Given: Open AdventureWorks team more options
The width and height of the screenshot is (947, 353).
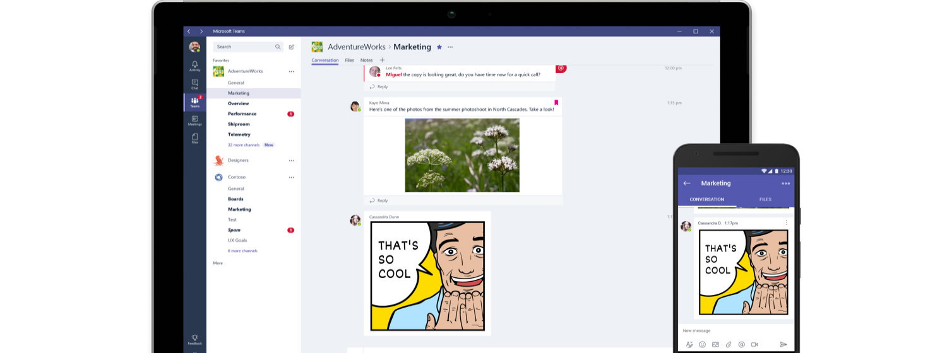Looking at the screenshot, I should coord(291,71).
